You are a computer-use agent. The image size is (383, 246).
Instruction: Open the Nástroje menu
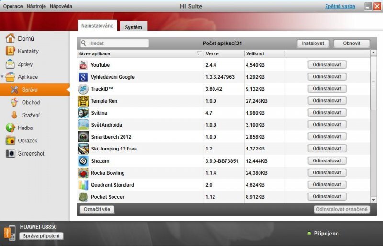click(x=36, y=6)
